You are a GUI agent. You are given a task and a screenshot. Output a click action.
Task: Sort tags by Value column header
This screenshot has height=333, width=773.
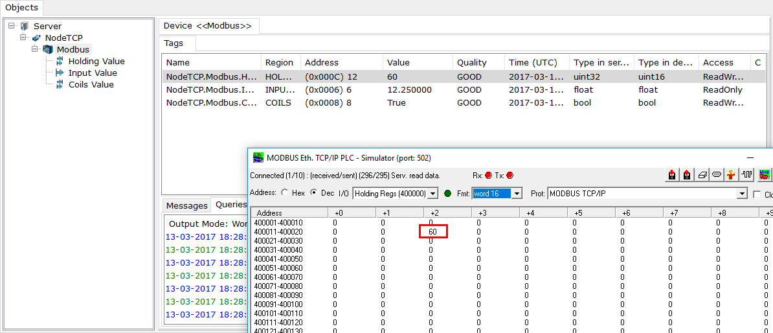pos(418,63)
